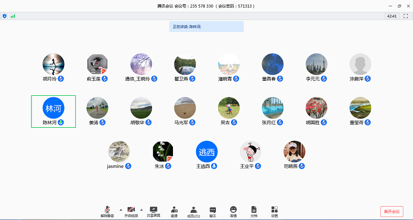This screenshot has width=413, height=220.
Task: Turn on camera with 开启视频
Action: pos(131,211)
